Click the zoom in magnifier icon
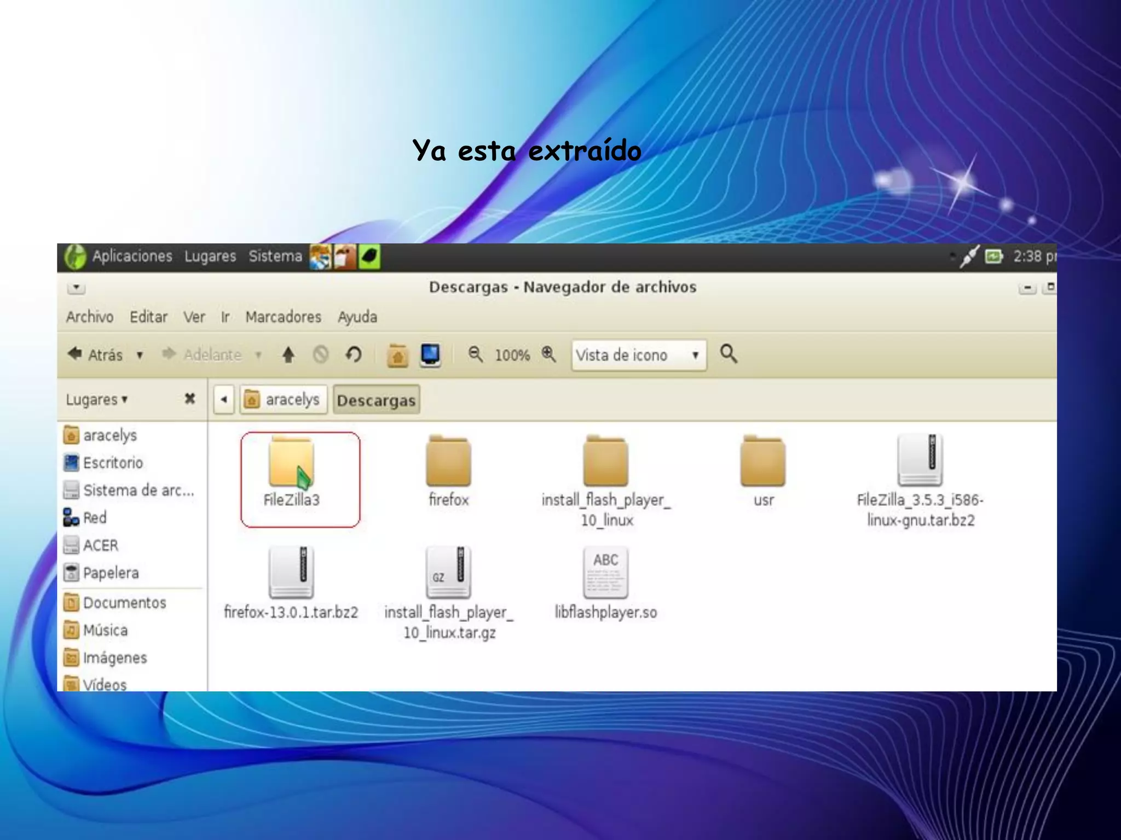Viewport: 1121px width, 840px height. [x=548, y=354]
